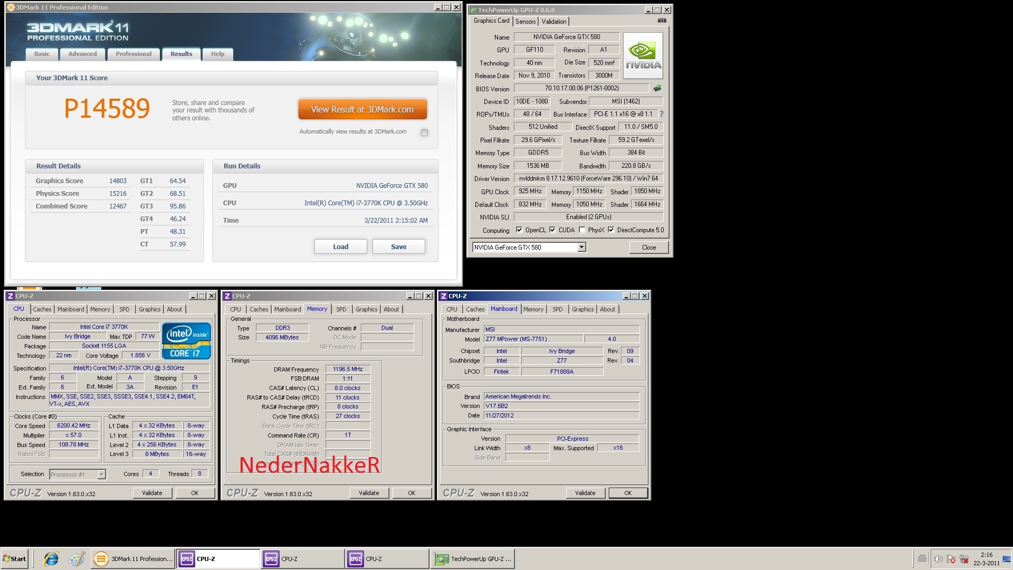Image resolution: width=1013 pixels, height=570 pixels.
Task: Check automatically view results at 3DMark.com
Action: [x=424, y=132]
